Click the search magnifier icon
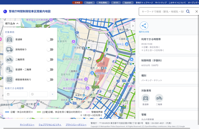 point(188,12)
